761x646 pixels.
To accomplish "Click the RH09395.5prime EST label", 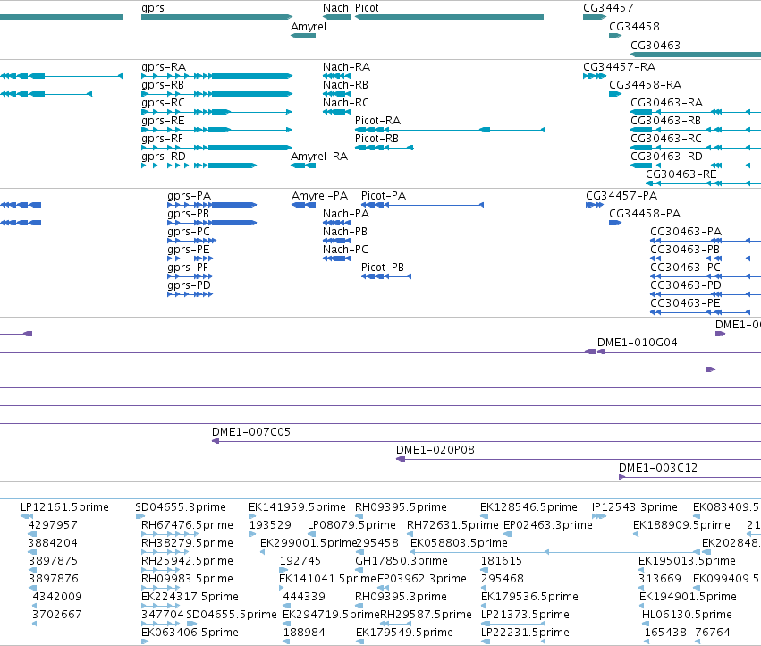I will point(401,507).
